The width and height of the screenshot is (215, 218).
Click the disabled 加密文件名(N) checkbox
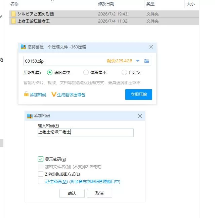[41, 167]
